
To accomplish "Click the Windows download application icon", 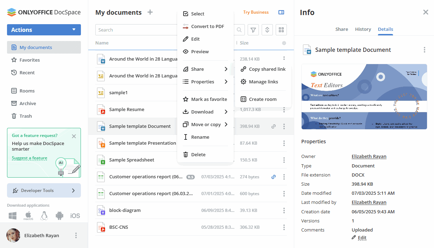I will (x=13, y=216).
